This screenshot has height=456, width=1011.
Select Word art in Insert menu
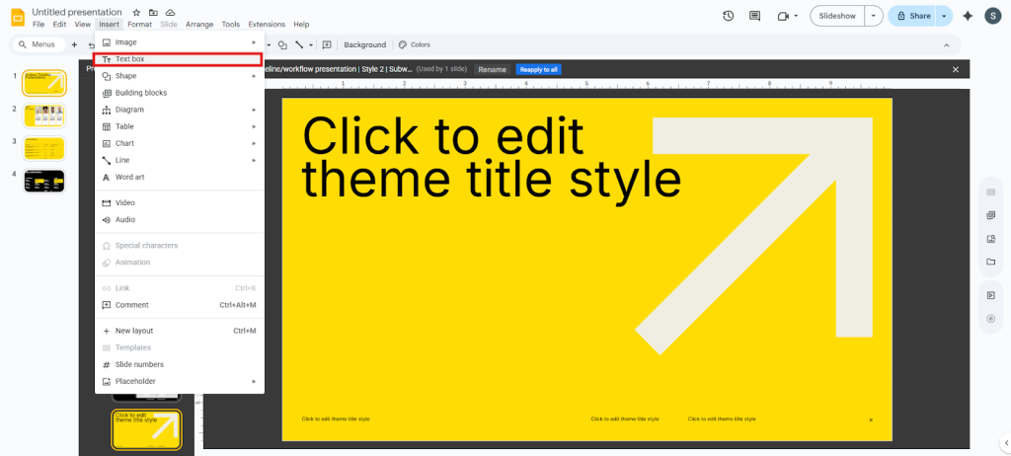click(x=129, y=177)
